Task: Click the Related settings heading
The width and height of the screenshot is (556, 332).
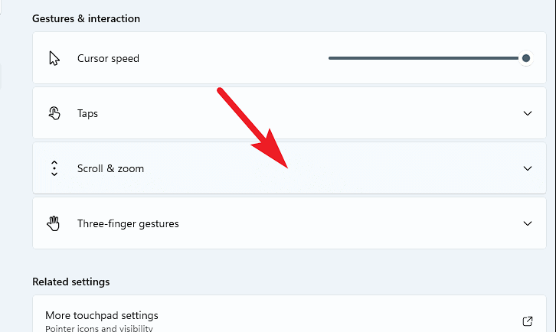Action: [71, 282]
